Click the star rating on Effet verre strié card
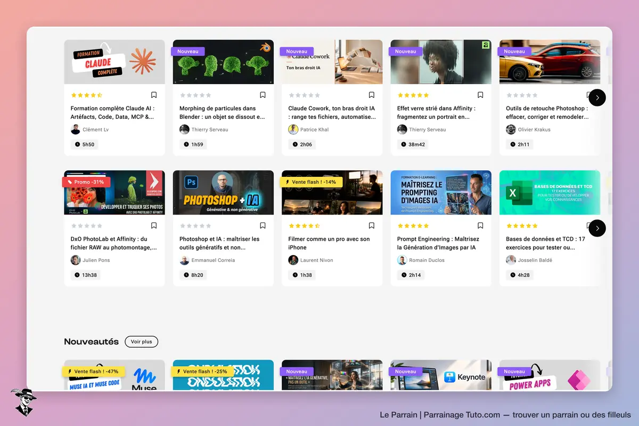The image size is (639, 426). (413, 95)
